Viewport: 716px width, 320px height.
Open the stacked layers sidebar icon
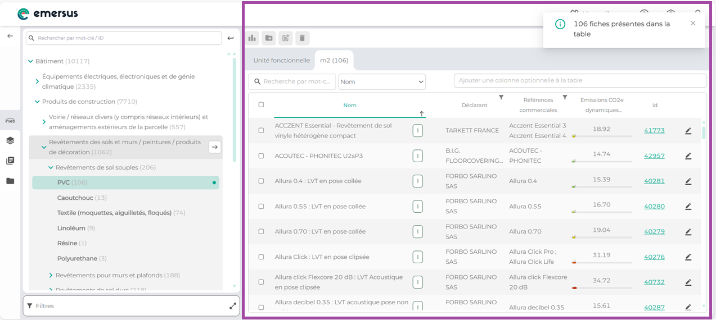click(10, 140)
